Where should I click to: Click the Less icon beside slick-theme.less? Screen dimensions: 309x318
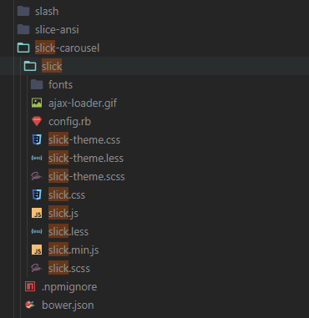tap(37, 158)
